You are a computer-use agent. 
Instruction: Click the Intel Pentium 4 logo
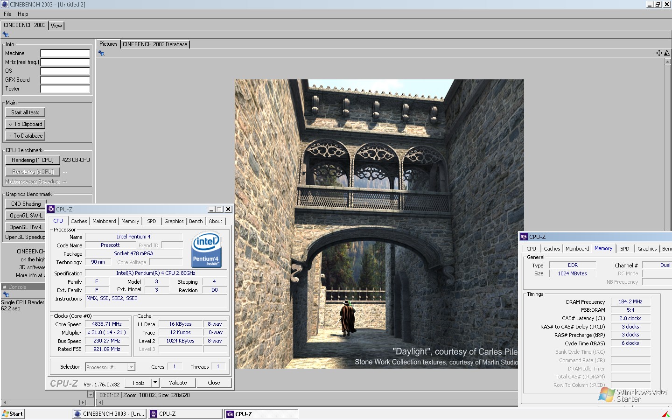207,250
